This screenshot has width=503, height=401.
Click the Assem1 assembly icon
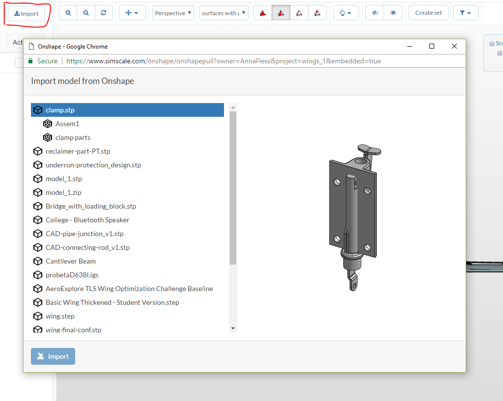48,124
